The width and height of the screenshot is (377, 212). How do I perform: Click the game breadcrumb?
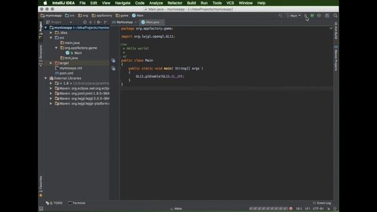pyautogui.click(x=122, y=16)
